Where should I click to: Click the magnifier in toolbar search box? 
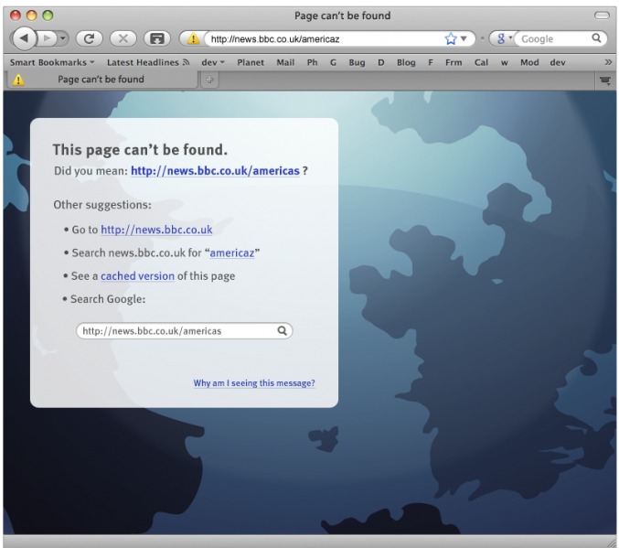click(x=596, y=38)
